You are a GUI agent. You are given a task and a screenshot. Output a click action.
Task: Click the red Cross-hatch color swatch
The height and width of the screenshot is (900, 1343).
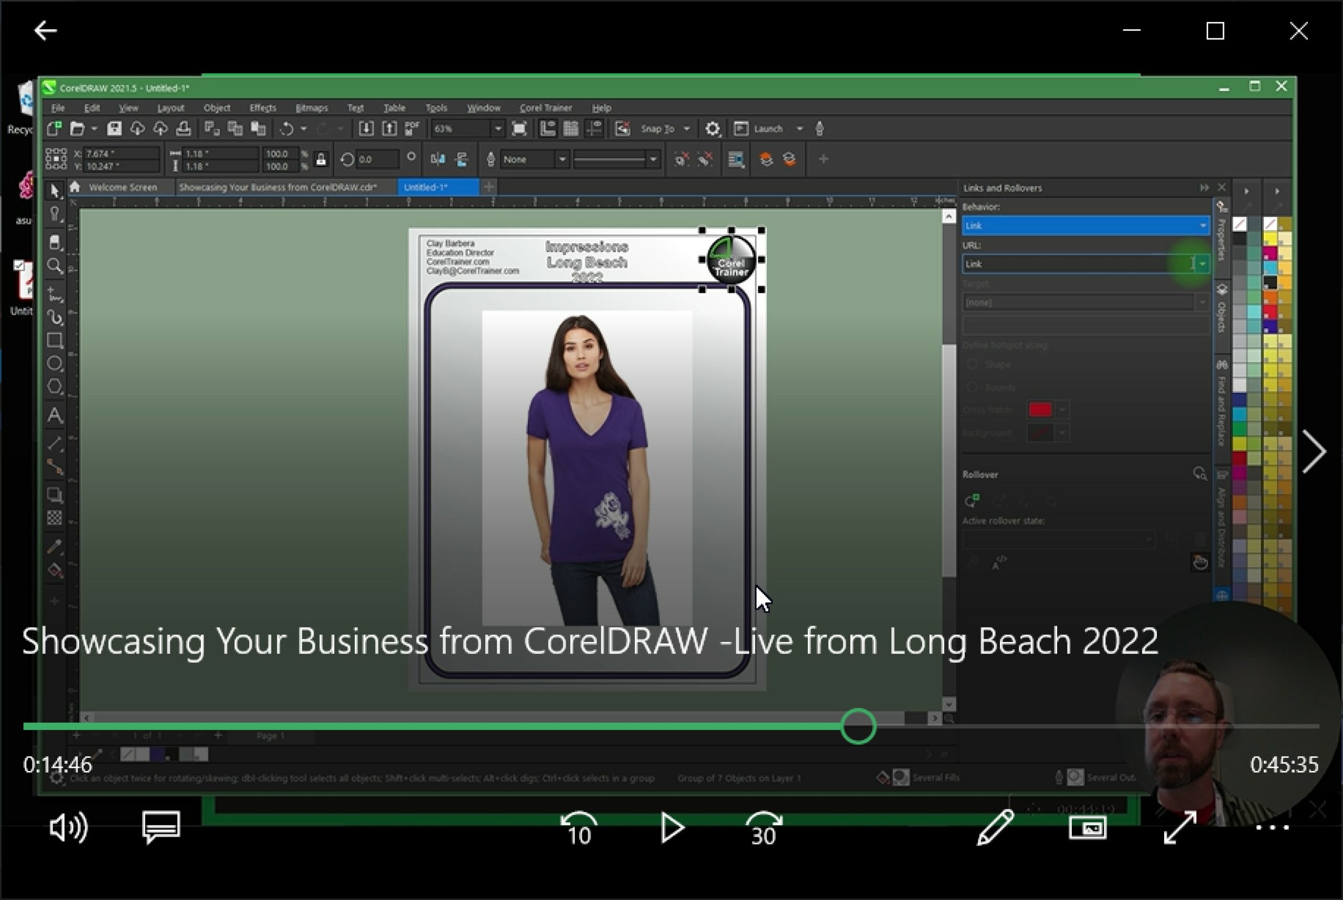pyautogui.click(x=1040, y=410)
